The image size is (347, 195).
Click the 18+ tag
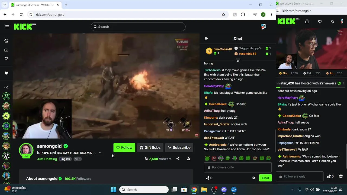tap(78, 159)
